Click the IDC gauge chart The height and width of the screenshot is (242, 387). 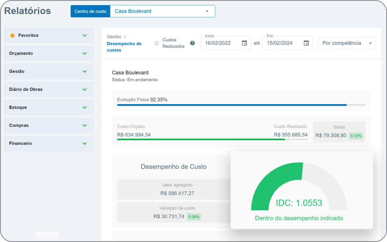click(299, 187)
